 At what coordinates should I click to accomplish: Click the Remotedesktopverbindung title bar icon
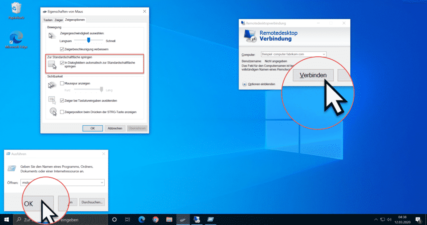(243, 23)
